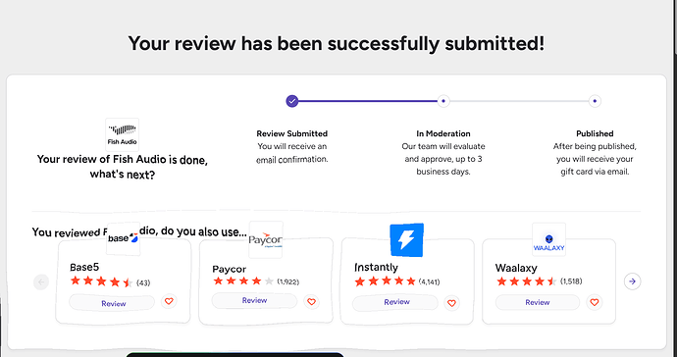Favorite Waalaxy with the heart icon

(x=595, y=302)
